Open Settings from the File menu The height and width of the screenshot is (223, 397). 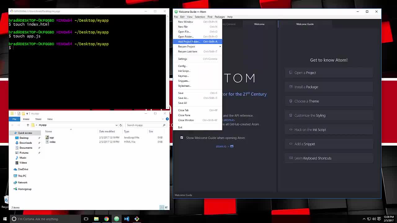[198, 59]
